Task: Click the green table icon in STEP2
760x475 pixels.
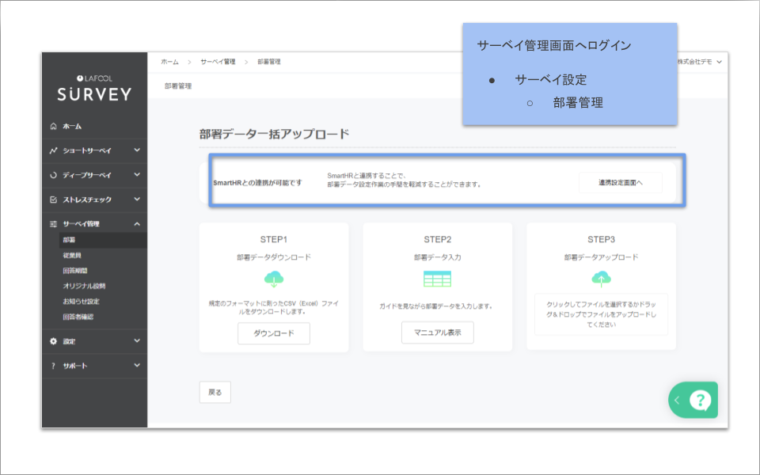Action: pos(437,279)
